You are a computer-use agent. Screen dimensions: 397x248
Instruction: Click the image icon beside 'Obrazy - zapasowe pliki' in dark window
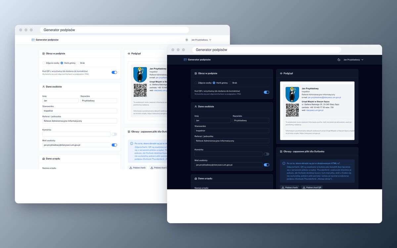coord(281,151)
